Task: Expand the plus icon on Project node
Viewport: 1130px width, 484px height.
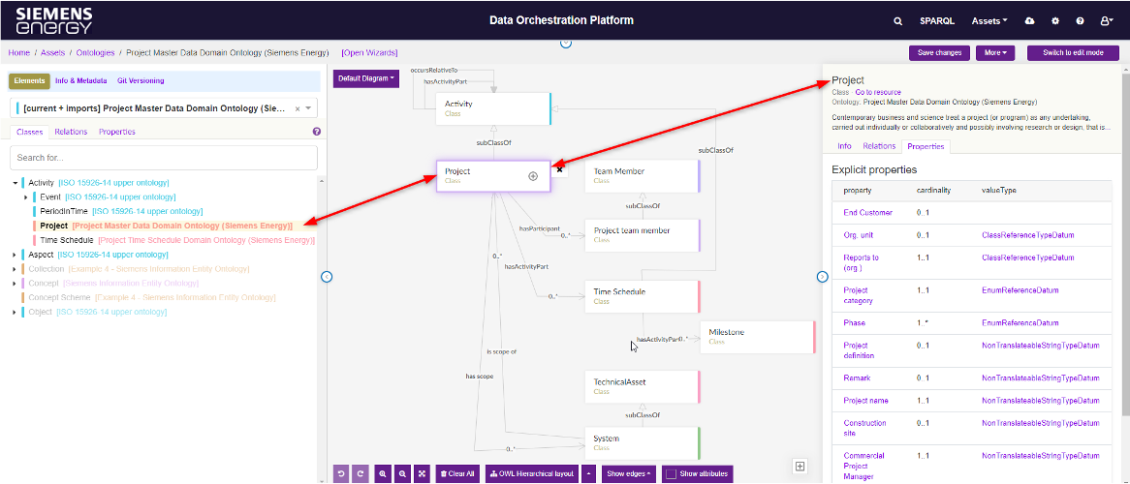Action: (x=533, y=176)
